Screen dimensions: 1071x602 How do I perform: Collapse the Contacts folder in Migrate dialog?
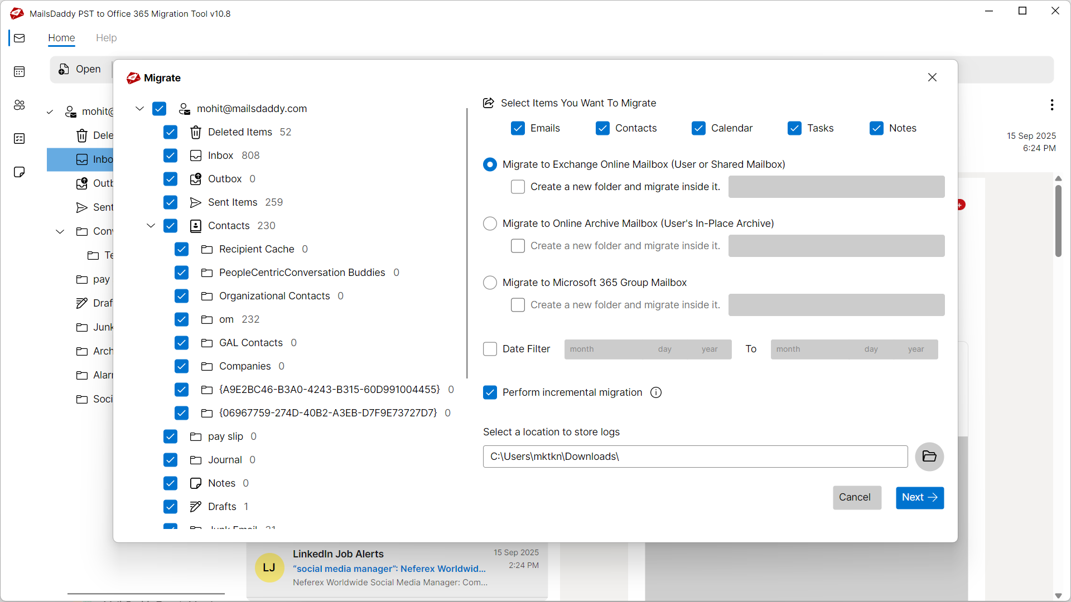(x=151, y=226)
